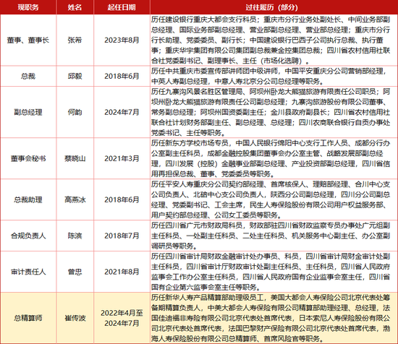Select the 副总经理 position cell
Viewport: 398px width, 344px height.
[x=28, y=112]
